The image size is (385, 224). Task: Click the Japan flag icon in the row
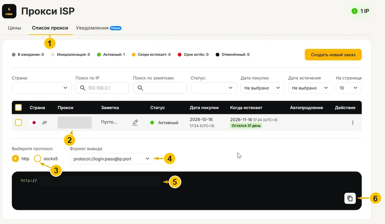(34, 123)
